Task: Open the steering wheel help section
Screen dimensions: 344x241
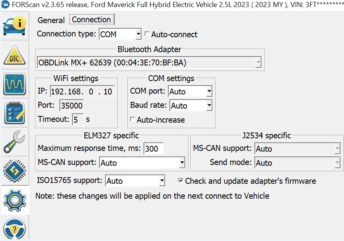Action: [x=14, y=228]
